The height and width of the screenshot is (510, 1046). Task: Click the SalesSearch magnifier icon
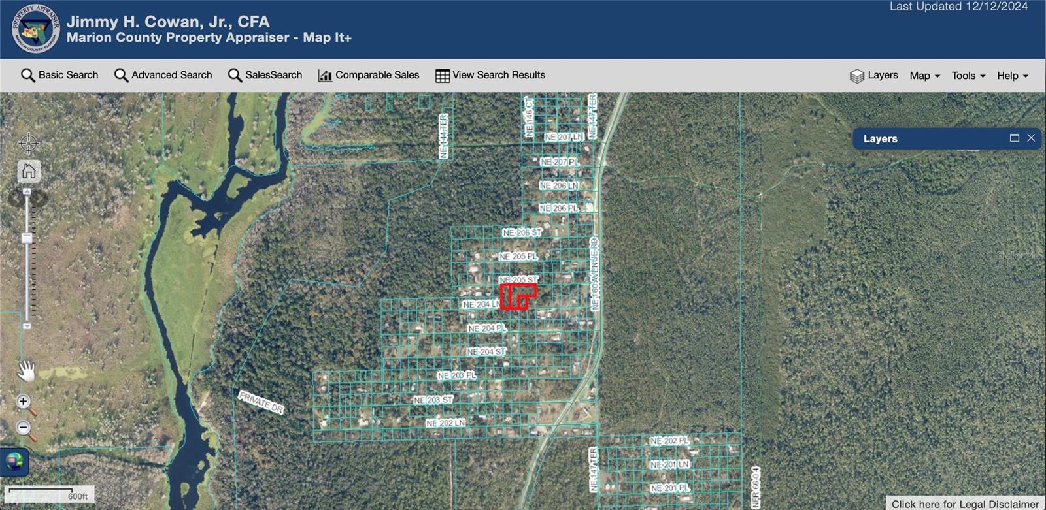(x=235, y=75)
